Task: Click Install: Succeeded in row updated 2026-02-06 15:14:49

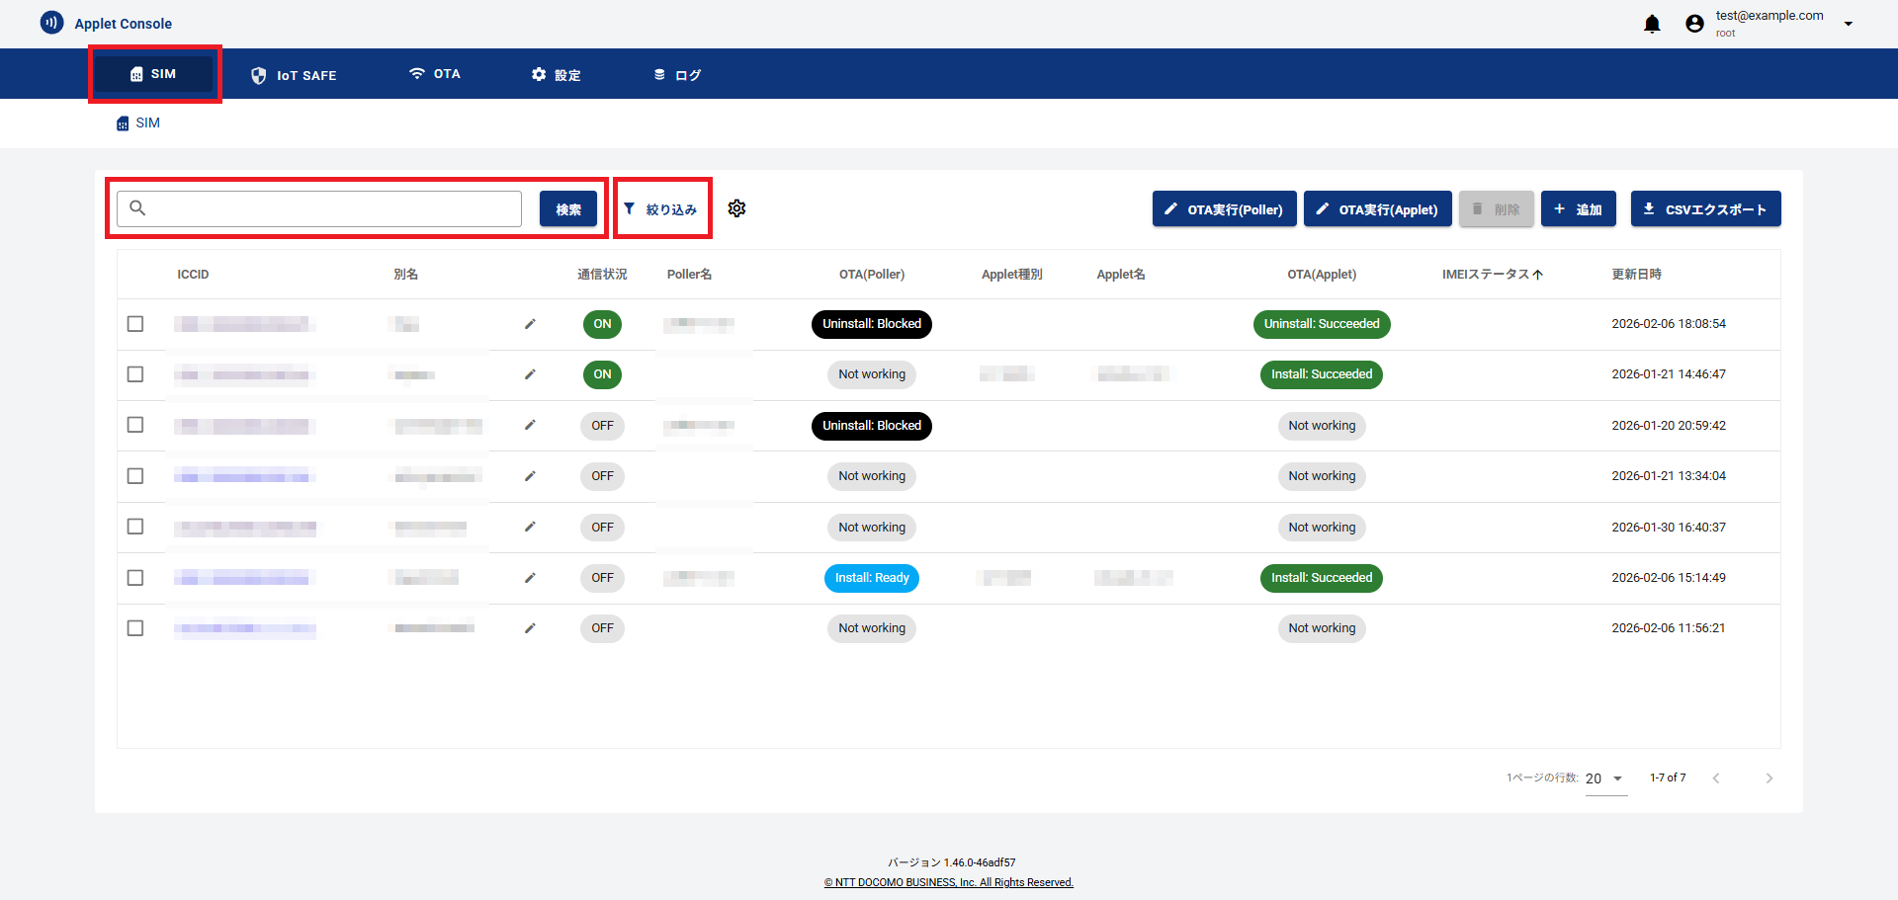Action: coord(1322,578)
